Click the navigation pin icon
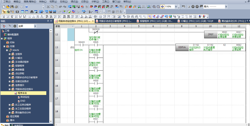Image resolution: width=250 pixels, height=126 pixels. [x=48, y=21]
